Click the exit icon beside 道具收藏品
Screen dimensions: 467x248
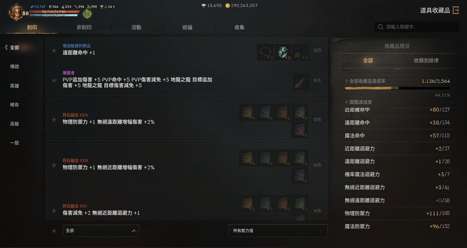[455, 11]
